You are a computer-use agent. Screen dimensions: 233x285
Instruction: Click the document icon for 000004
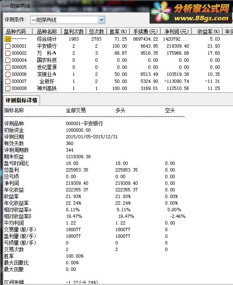[x=8, y=60]
